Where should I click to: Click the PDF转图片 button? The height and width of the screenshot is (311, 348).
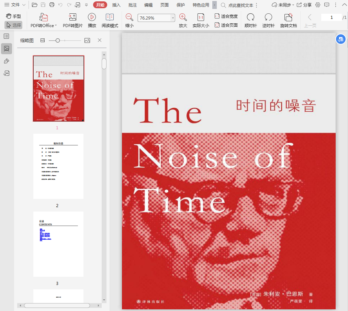pos(72,20)
